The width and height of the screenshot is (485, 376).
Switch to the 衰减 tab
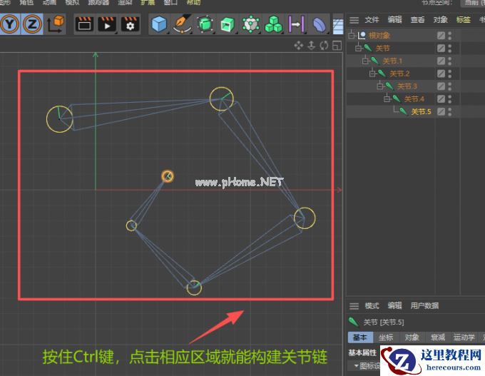point(438,337)
